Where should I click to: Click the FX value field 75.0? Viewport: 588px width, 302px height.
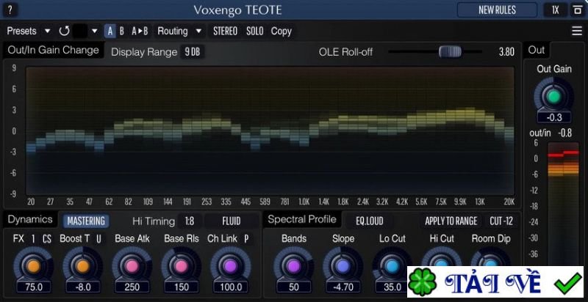click(x=33, y=287)
